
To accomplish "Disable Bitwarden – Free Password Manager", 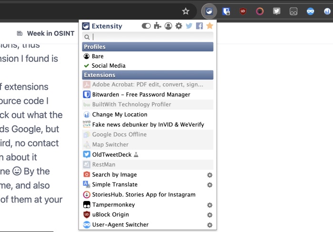I will pyautogui.click(x=148, y=94).
